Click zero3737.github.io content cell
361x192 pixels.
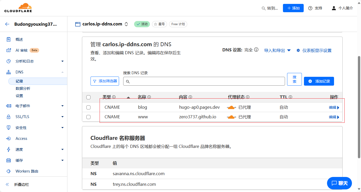198,117
